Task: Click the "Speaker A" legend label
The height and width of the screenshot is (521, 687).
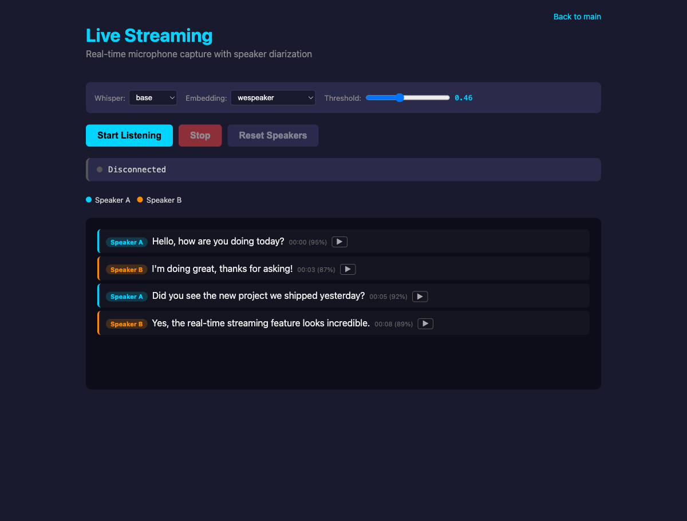Action: coord(113,200)
